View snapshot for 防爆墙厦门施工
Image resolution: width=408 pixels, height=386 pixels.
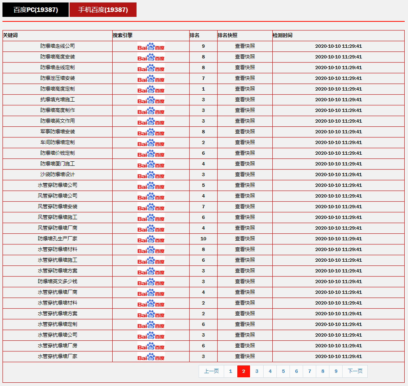pos(245,164)
